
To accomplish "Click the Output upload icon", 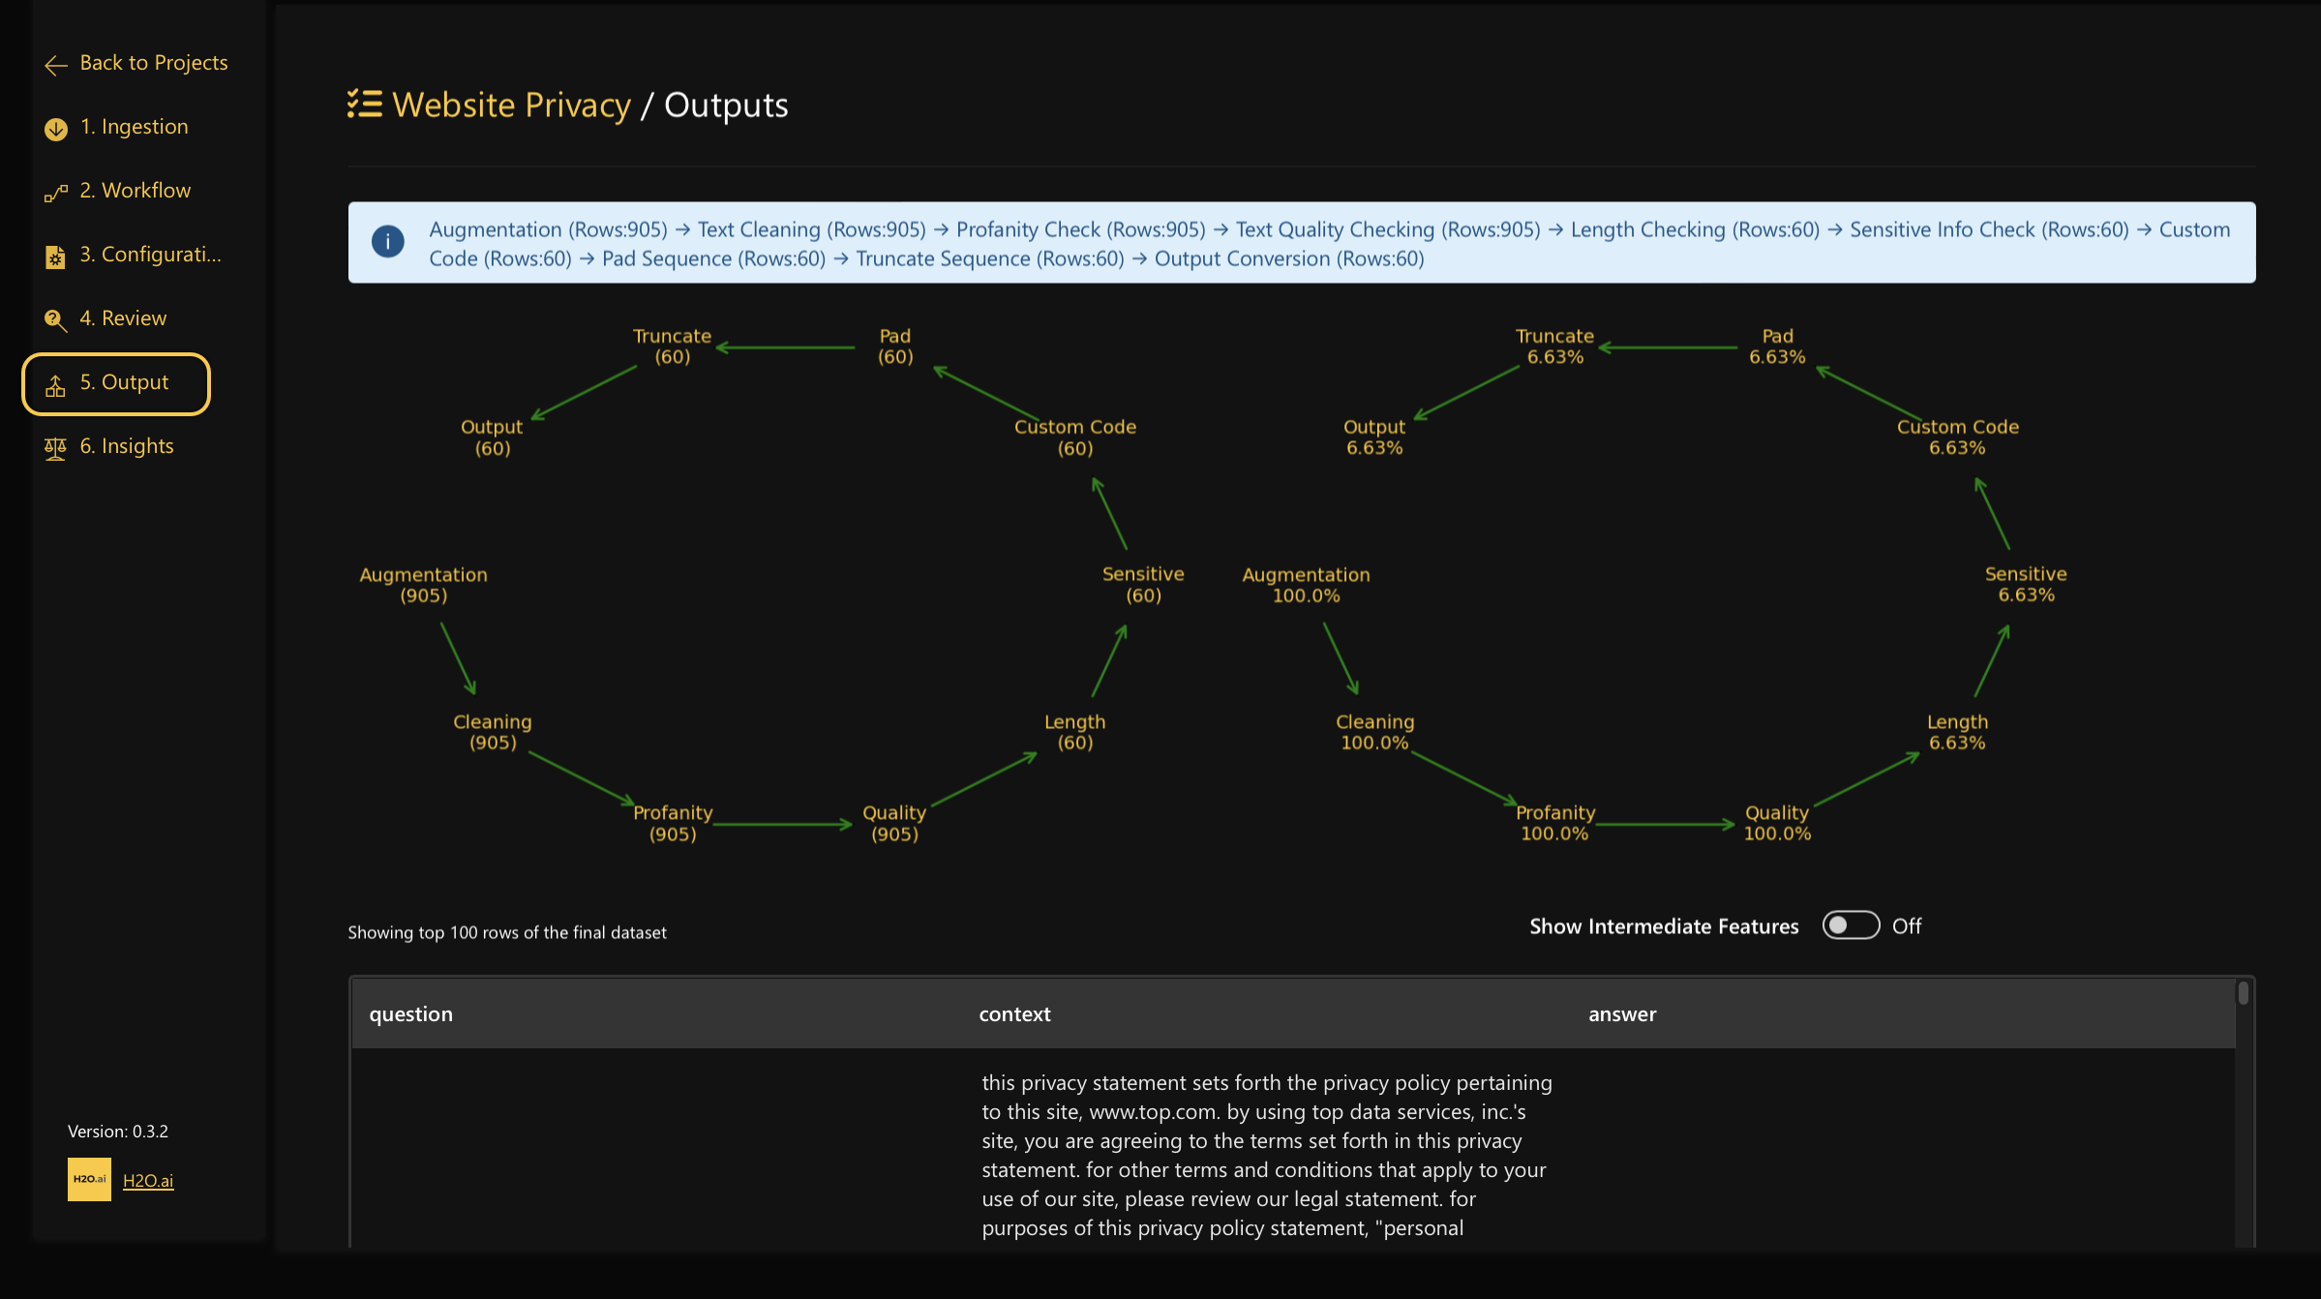I will click(55, 385).
